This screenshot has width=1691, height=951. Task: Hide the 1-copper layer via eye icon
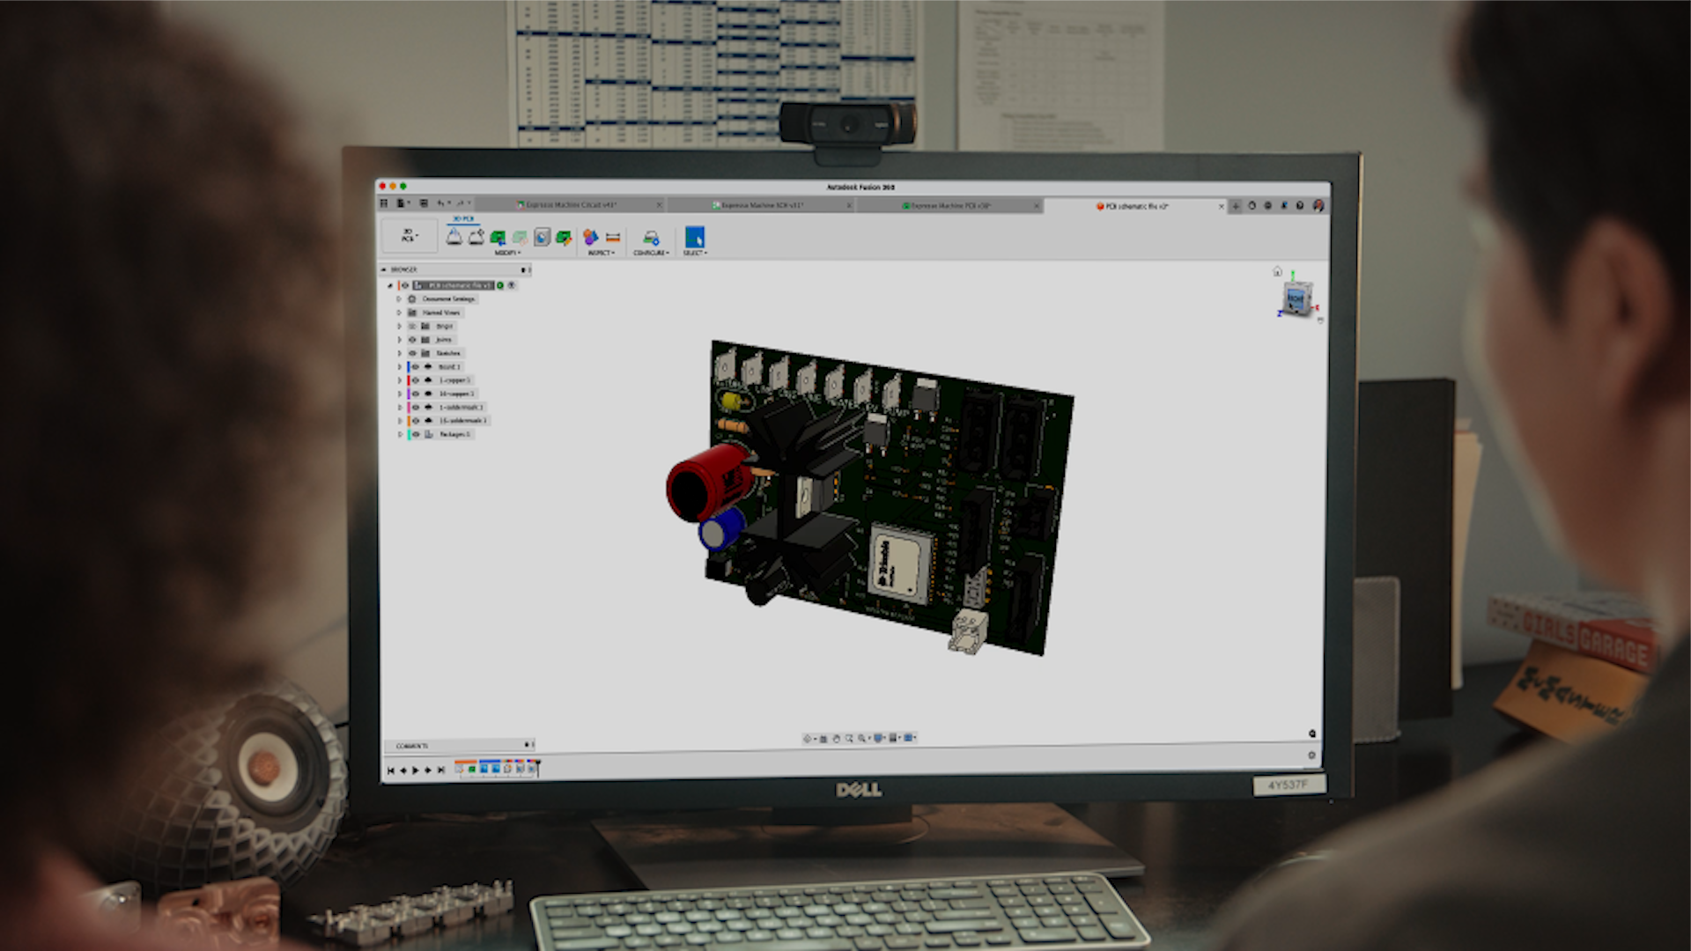click(417, 380)
